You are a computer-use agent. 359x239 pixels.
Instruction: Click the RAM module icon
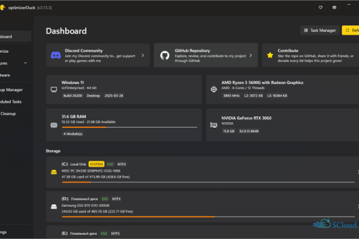(54, 125)
